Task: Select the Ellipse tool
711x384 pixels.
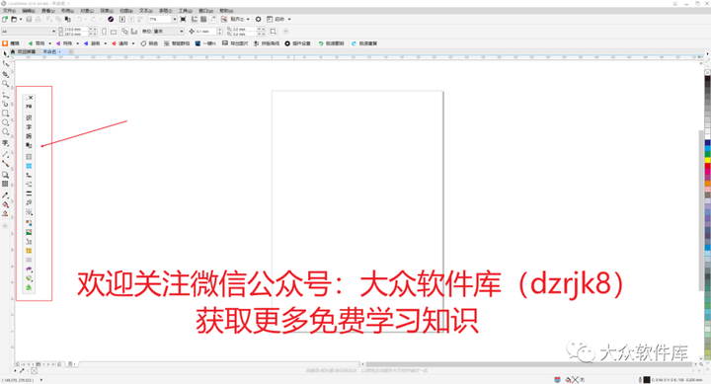Action: 6,122
